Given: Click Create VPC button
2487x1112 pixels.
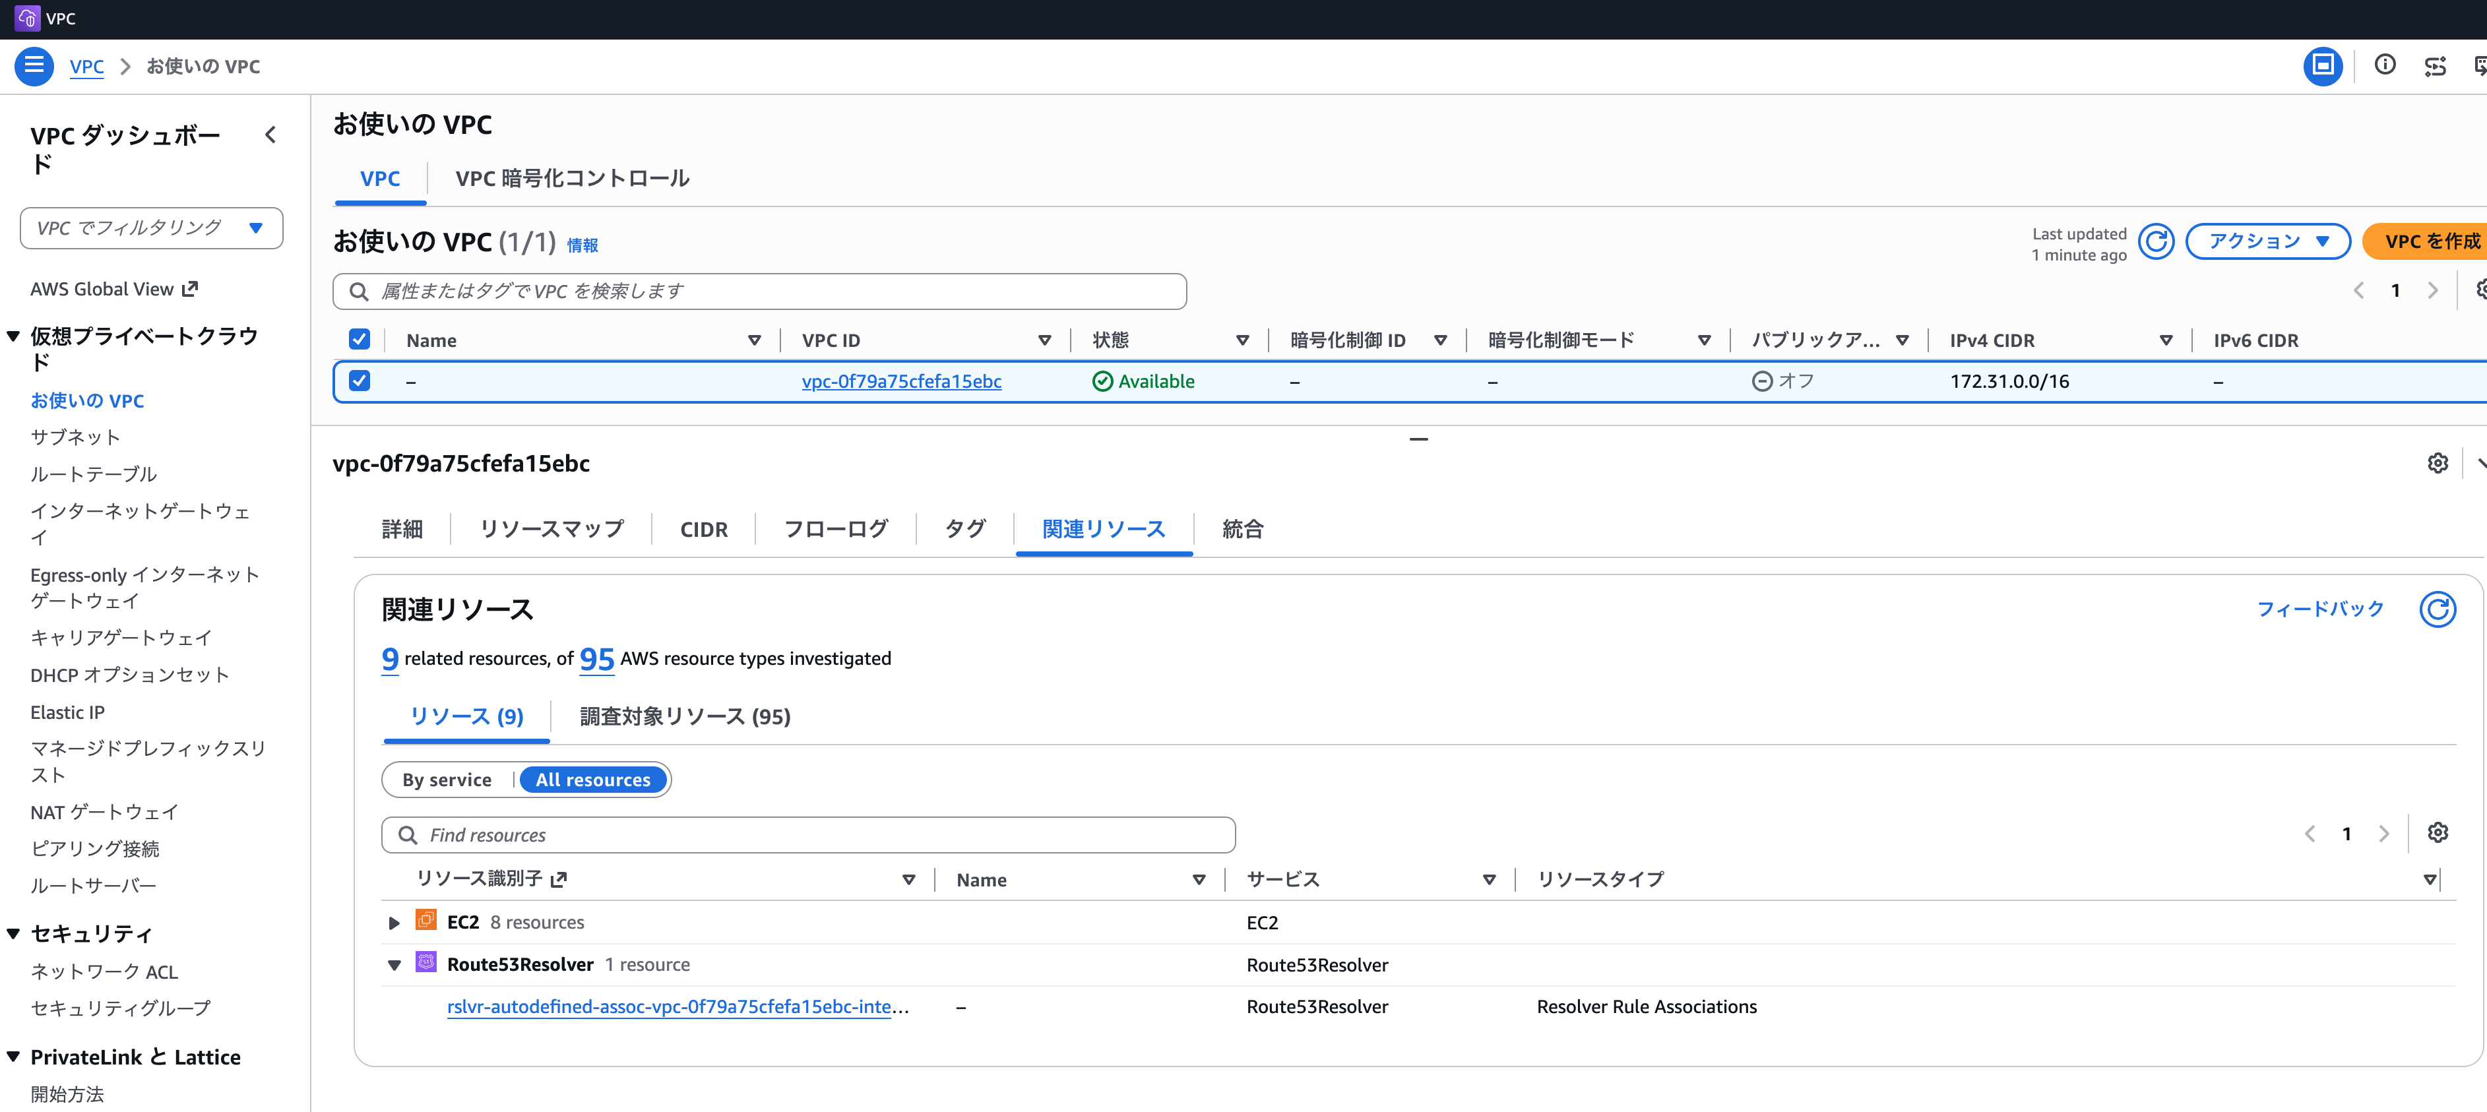Looking at the screenshot, I should [x=2425, y=241].
